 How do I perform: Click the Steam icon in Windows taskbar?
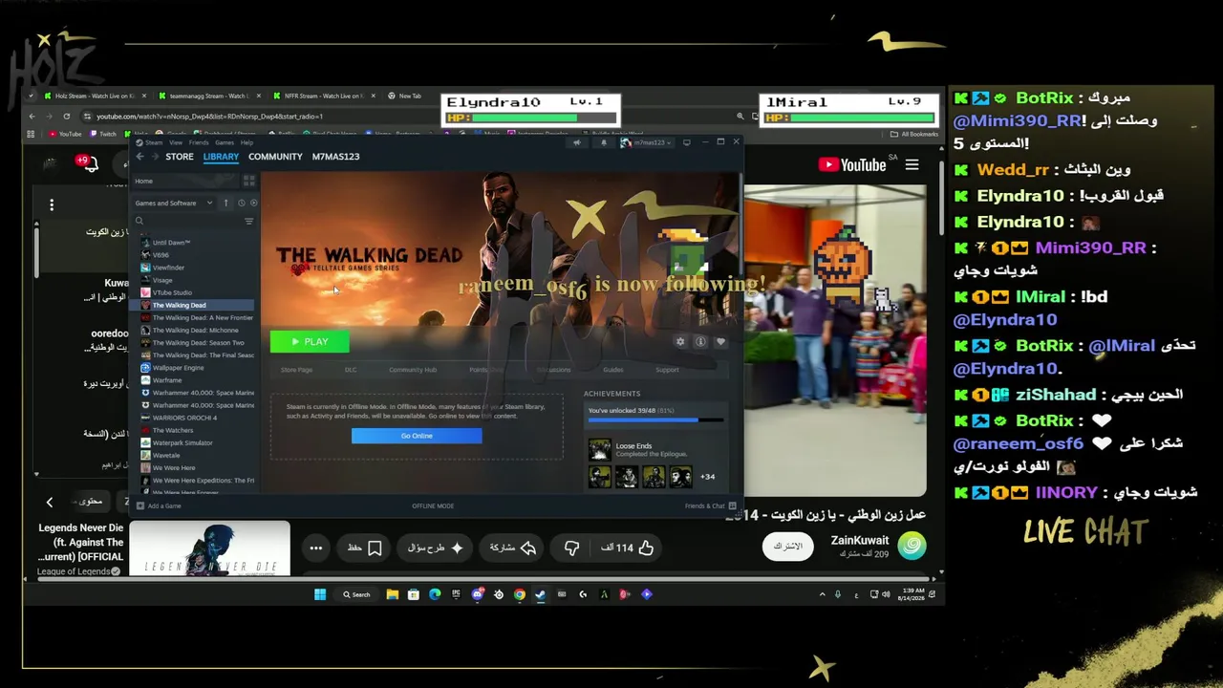coord(540,594)
